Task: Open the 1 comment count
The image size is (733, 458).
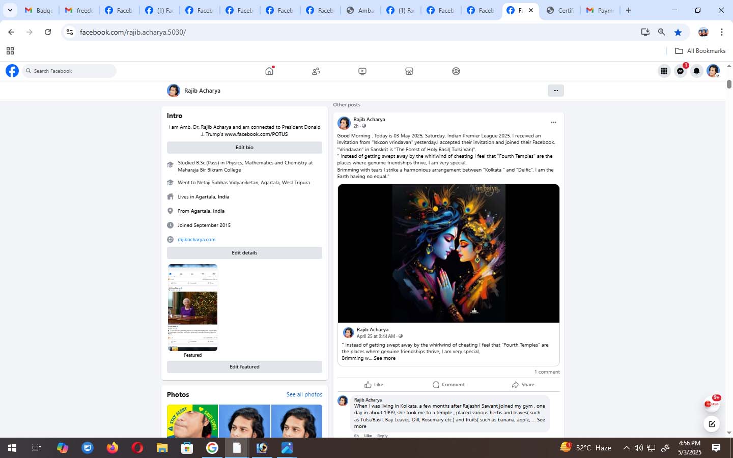Action: (547, 372)
